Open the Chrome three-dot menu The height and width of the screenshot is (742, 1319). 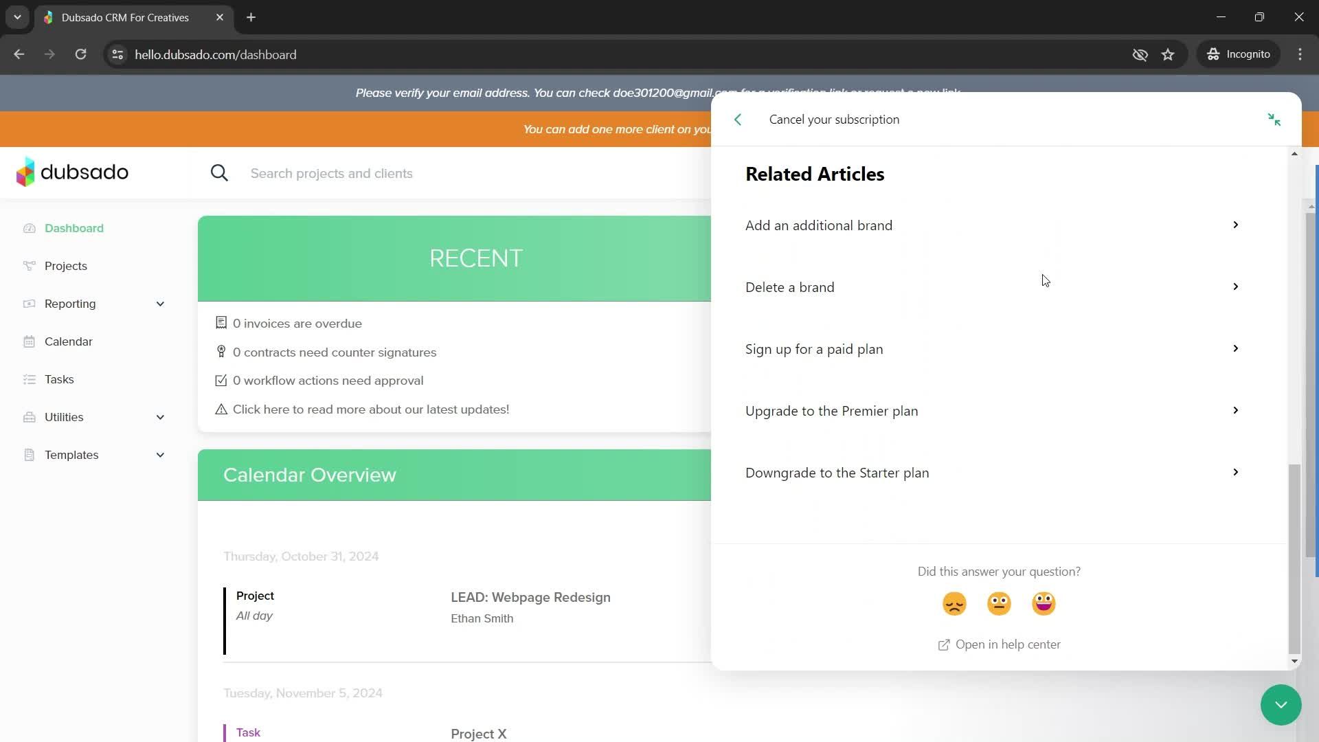point(1300,54)
